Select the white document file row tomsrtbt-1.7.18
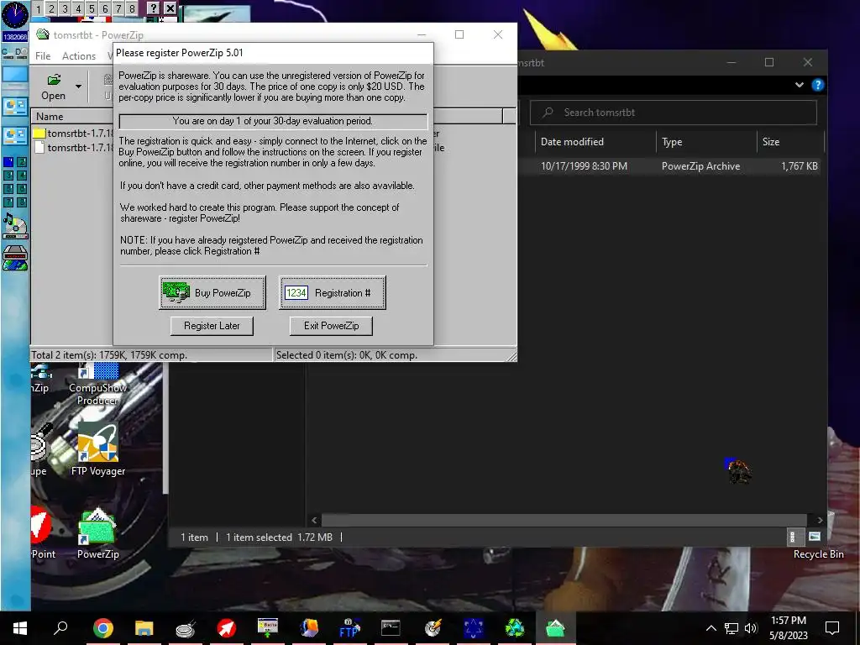 (x=74, y=148)
